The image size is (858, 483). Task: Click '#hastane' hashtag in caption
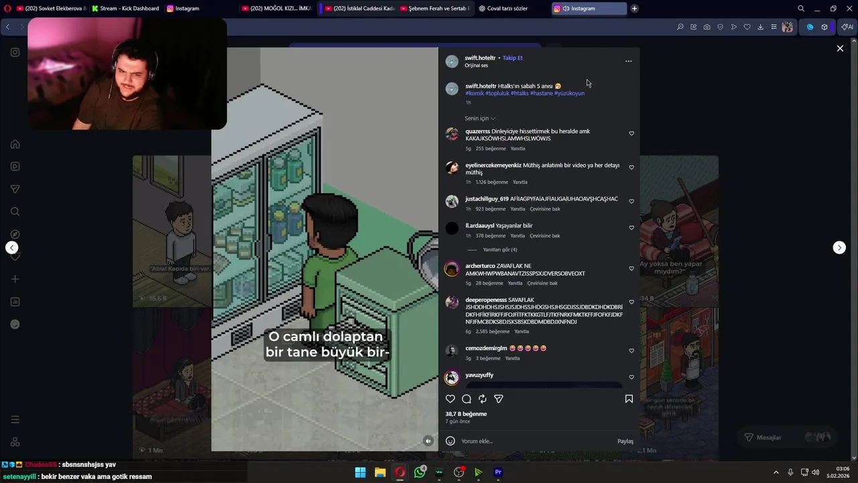click(x=542, y=93)
